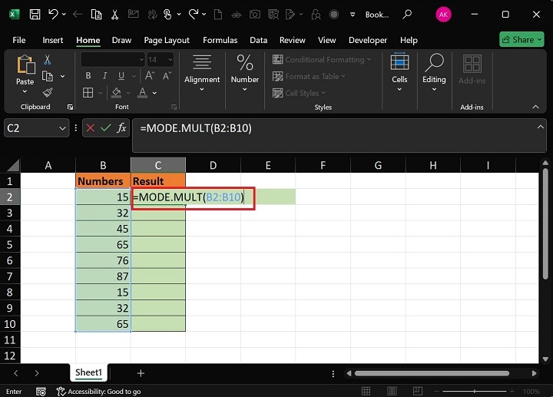Click the zoom slider handle
This screenshot has height=397, width=553.
pyautogui.click(x=475, y=392)
